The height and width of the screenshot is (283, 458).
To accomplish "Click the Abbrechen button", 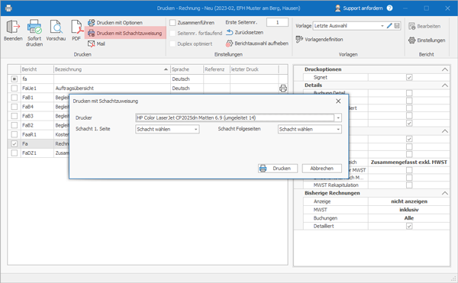I will coord(321,169).
